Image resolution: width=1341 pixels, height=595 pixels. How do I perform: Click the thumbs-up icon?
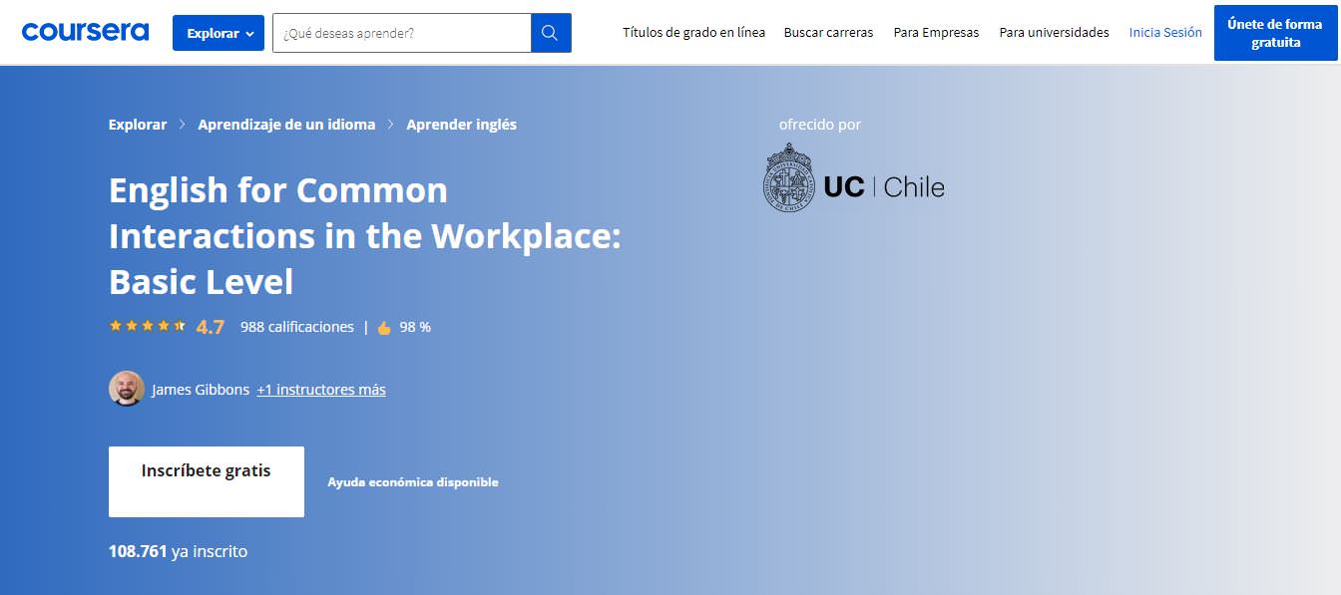click(384, 327)
